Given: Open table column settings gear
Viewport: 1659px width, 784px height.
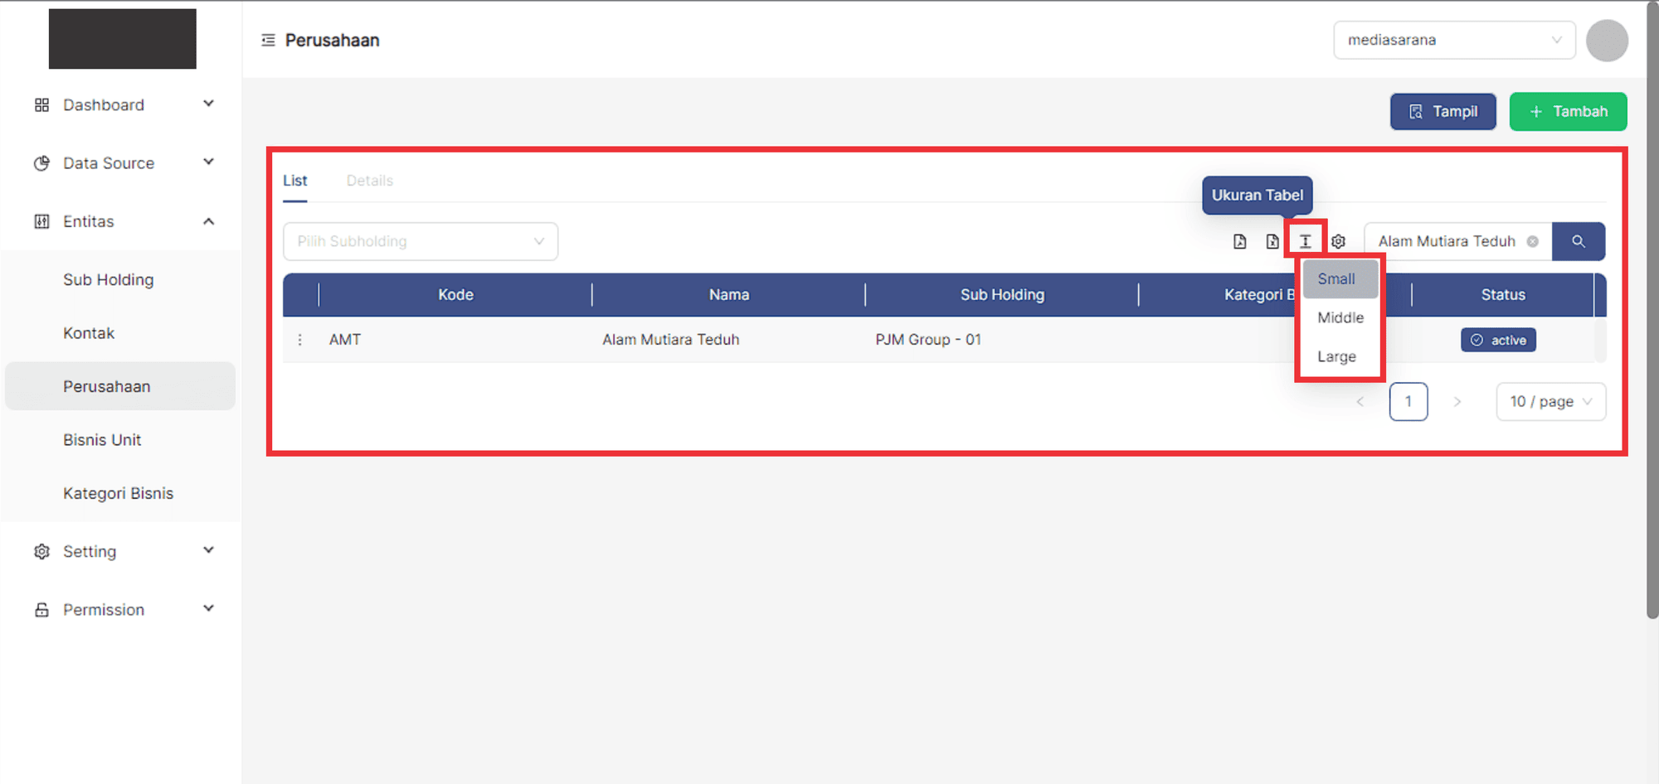Looking at the screenshot, I should (x=1338, y=241).
